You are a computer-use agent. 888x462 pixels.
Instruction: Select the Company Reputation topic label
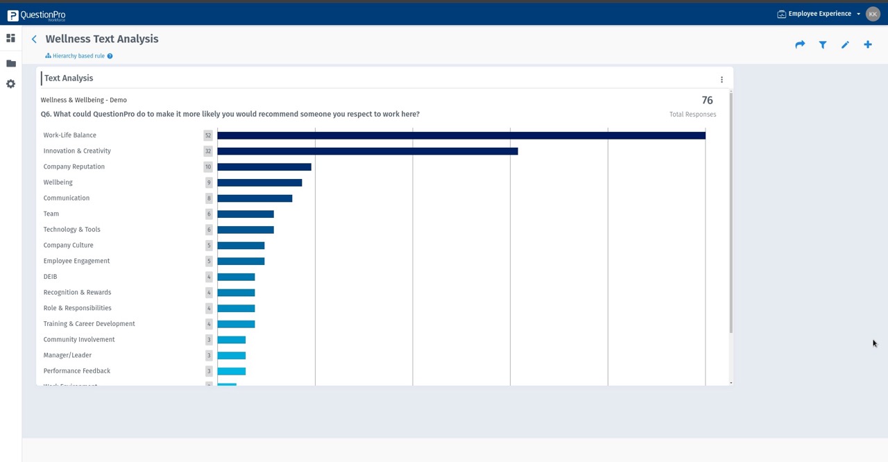[x=74, y=166]
